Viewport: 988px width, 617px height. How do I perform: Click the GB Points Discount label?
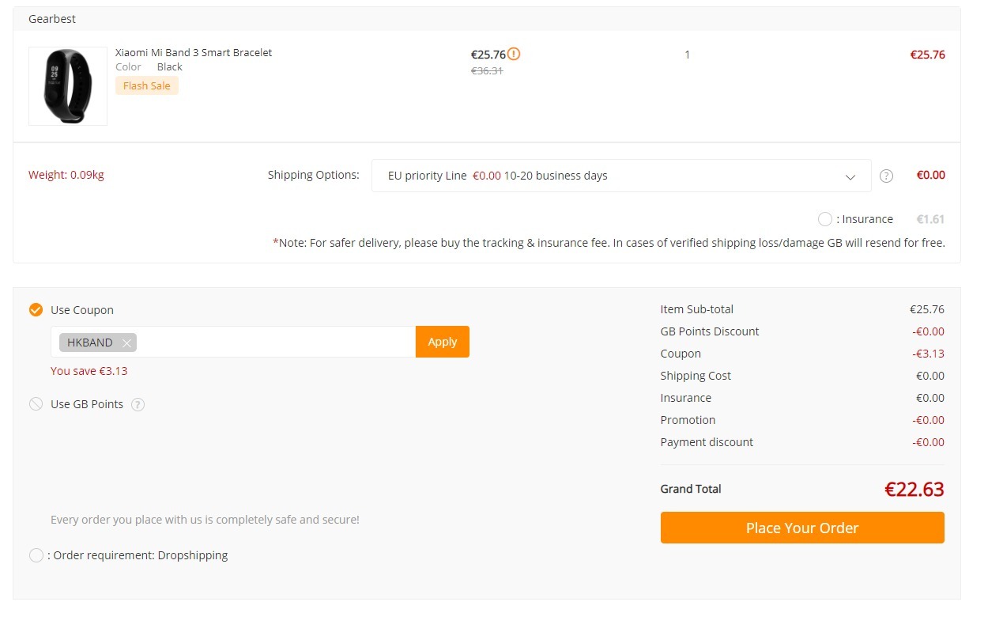tap(710, 331)
